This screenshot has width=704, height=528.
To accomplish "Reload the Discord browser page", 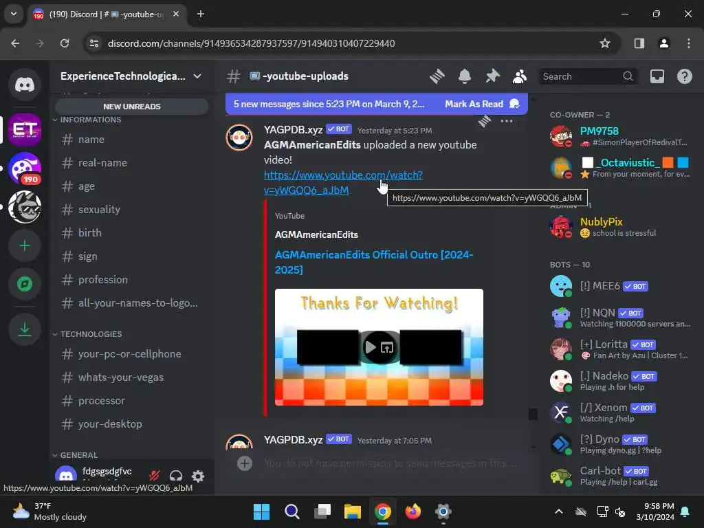I will coord(65,43).
